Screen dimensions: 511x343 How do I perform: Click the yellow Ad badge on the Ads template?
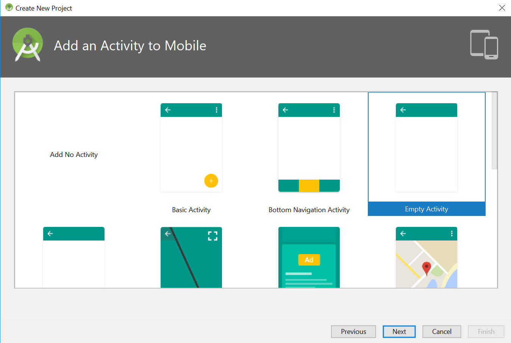[x=309, y=260]
